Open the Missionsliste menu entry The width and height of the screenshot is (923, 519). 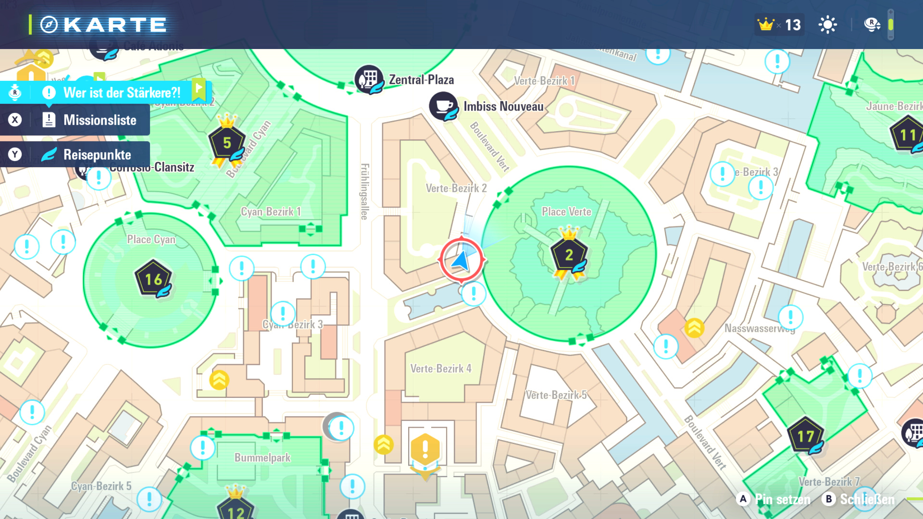pos(100,120)
